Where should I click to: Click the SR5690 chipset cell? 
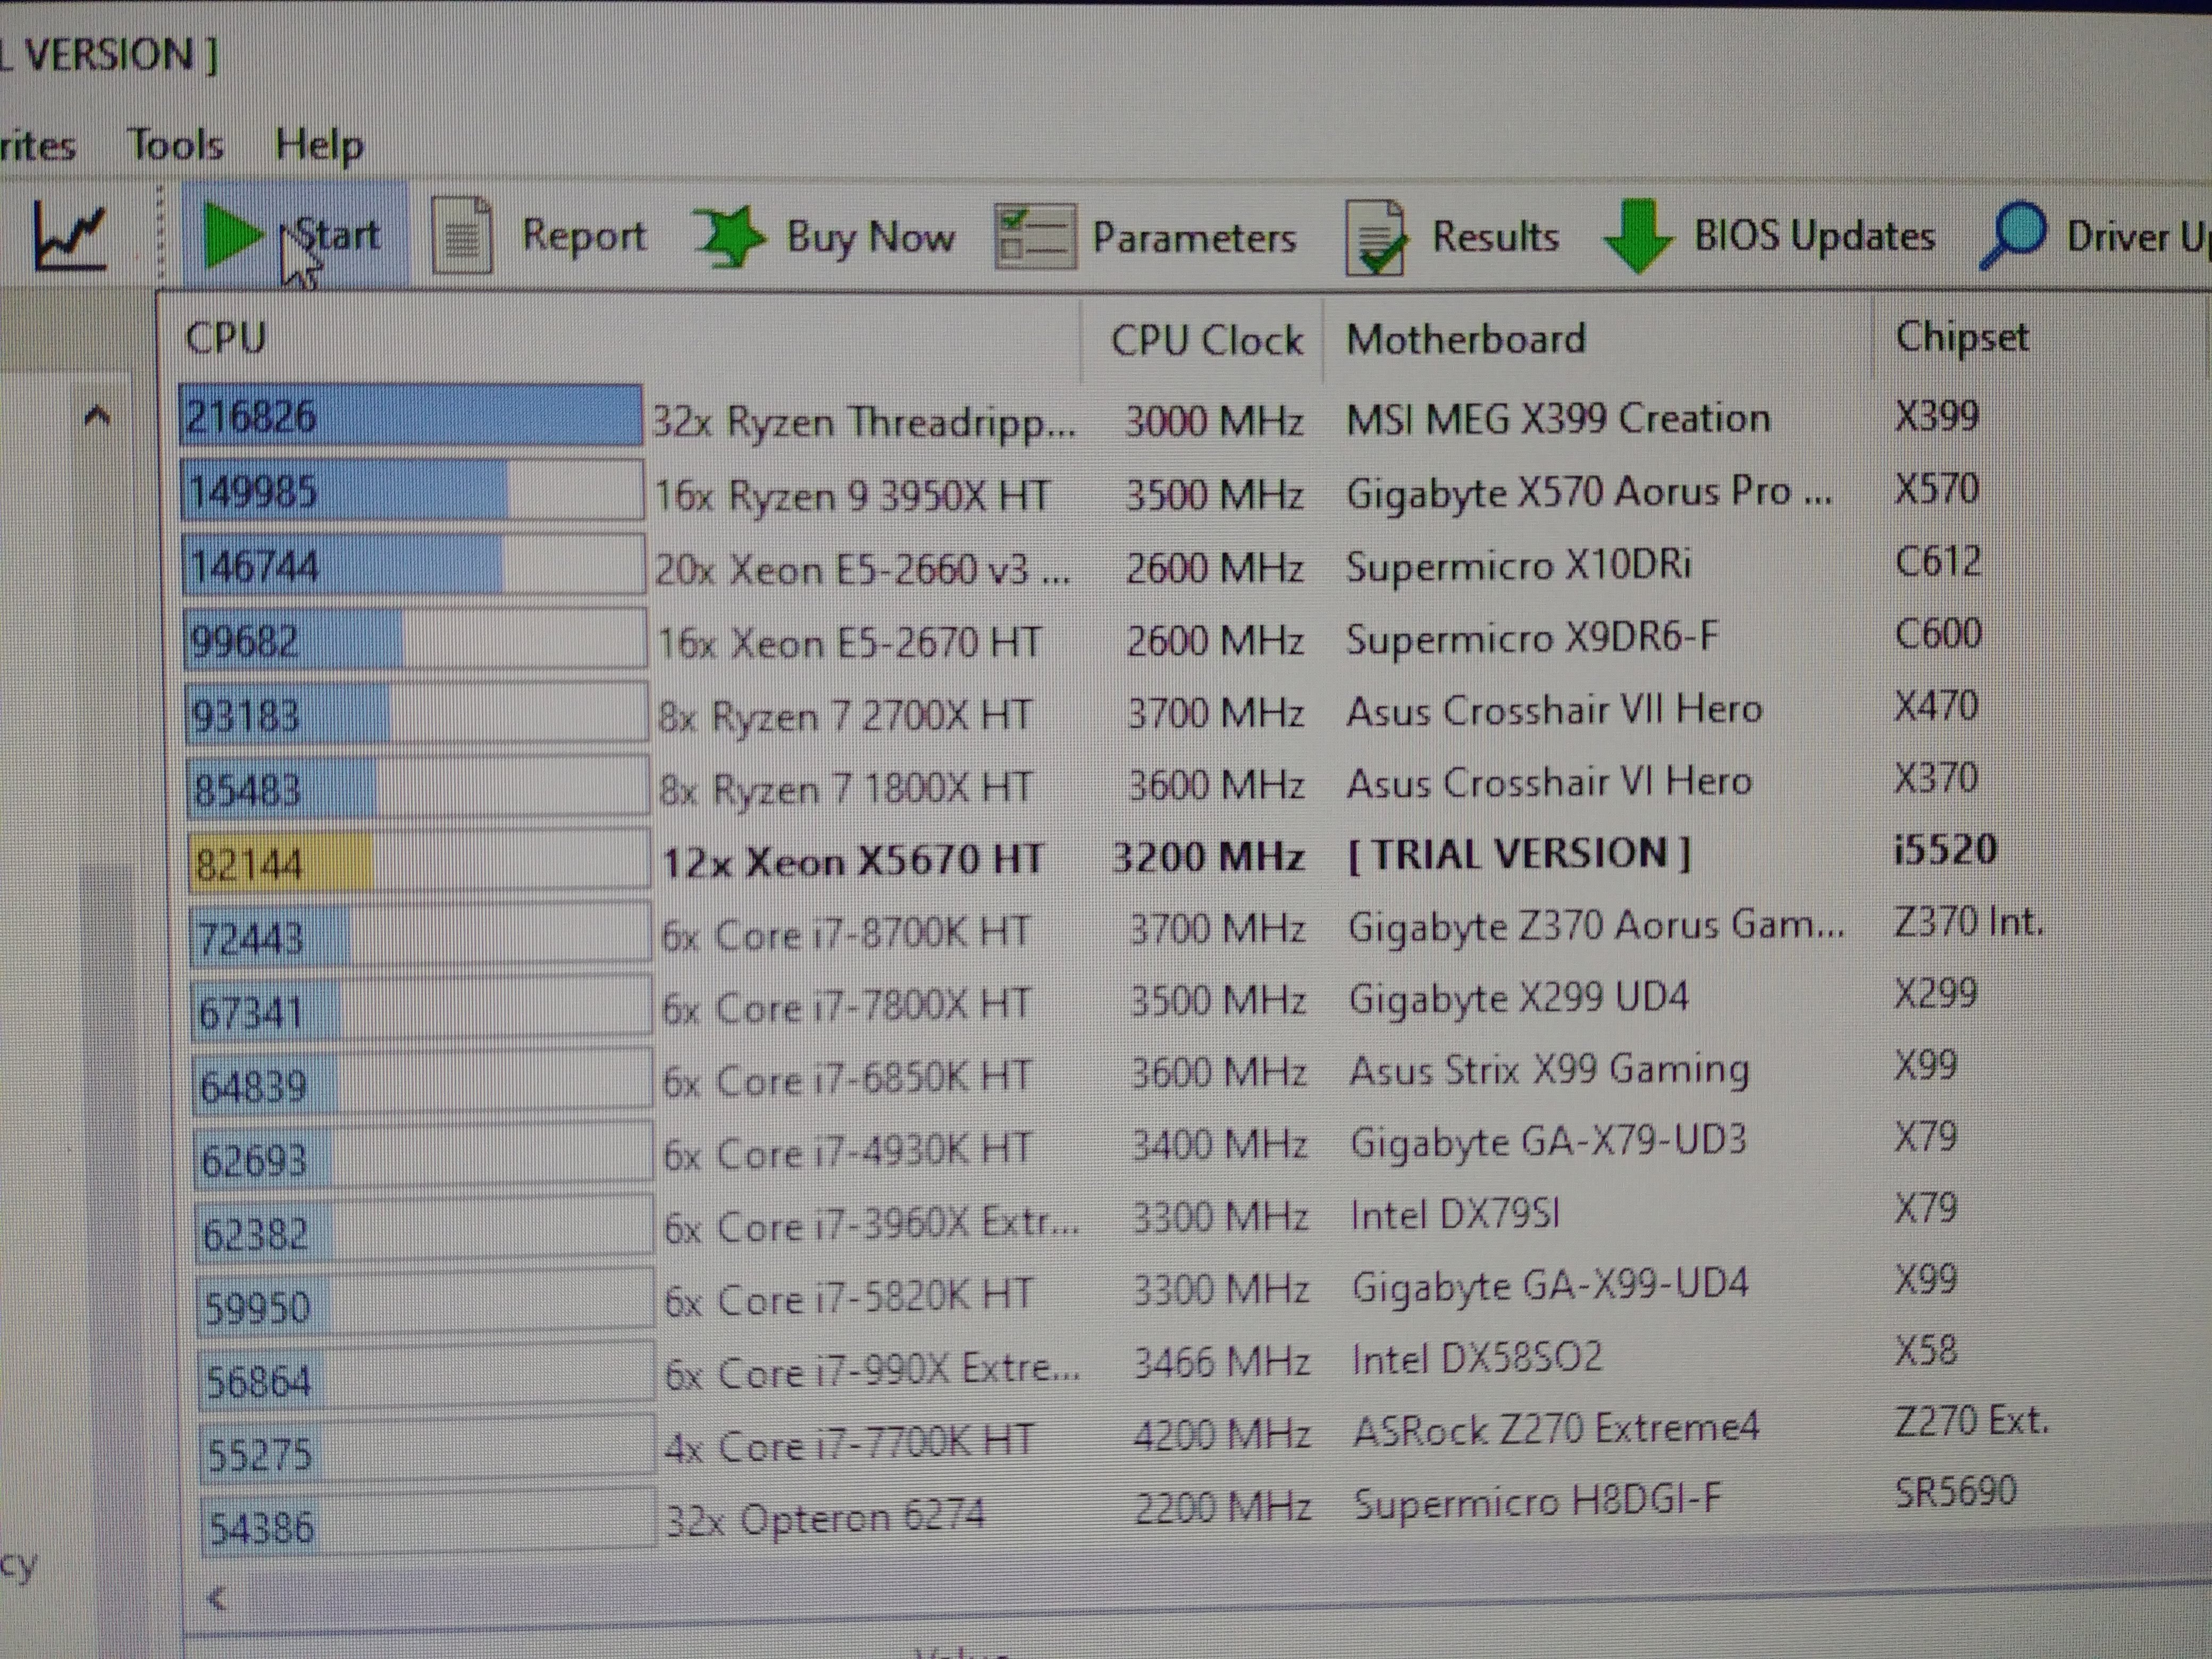coord(1956,1491)
